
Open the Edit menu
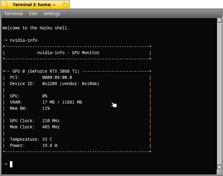pyautogui.click(x=33, y=14)
